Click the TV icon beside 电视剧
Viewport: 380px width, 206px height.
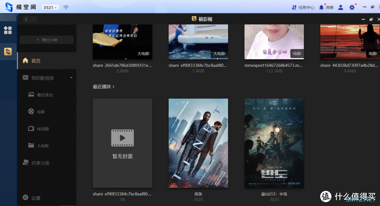click(31, 128)
